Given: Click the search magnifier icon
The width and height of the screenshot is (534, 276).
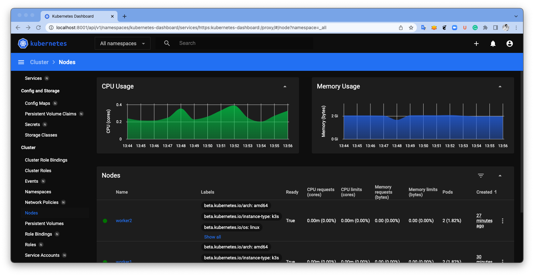Looking at the screenshot, I should point(167,43).
